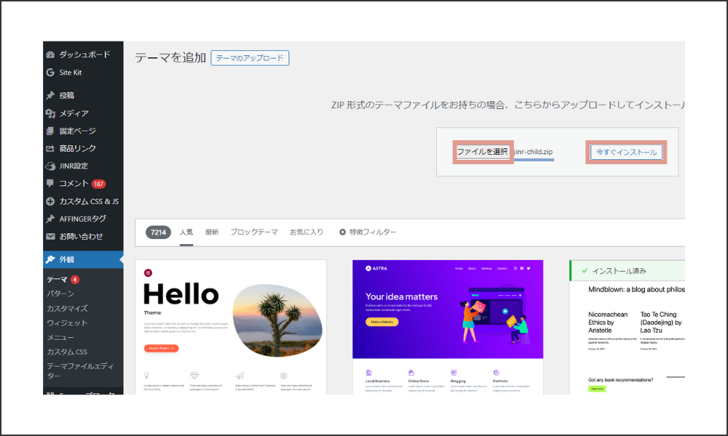Open the パターン submenu item

point(60,294)
